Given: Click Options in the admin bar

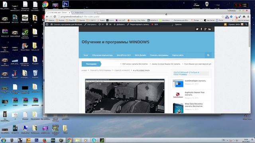Looking at the screenshot, I should click(x=178, y=25).
